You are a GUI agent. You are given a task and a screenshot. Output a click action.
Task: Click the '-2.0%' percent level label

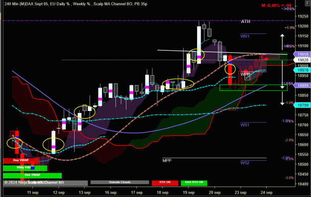pos(289,140)
